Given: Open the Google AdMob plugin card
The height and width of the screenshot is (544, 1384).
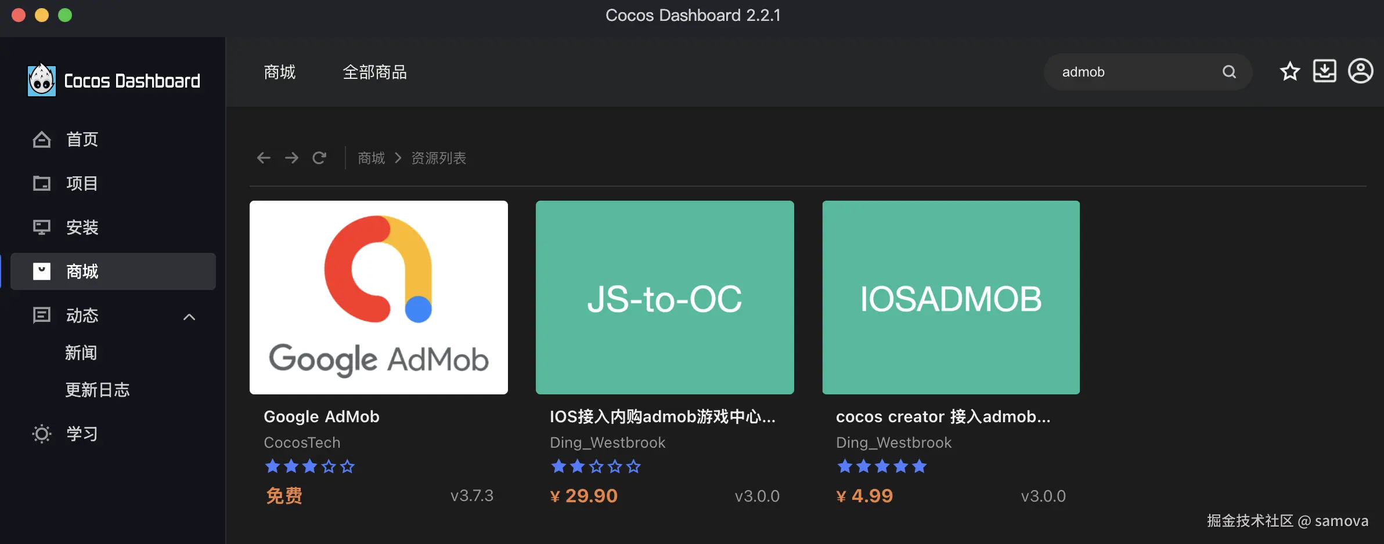Looking at the screenshot, I should [378, 298].
